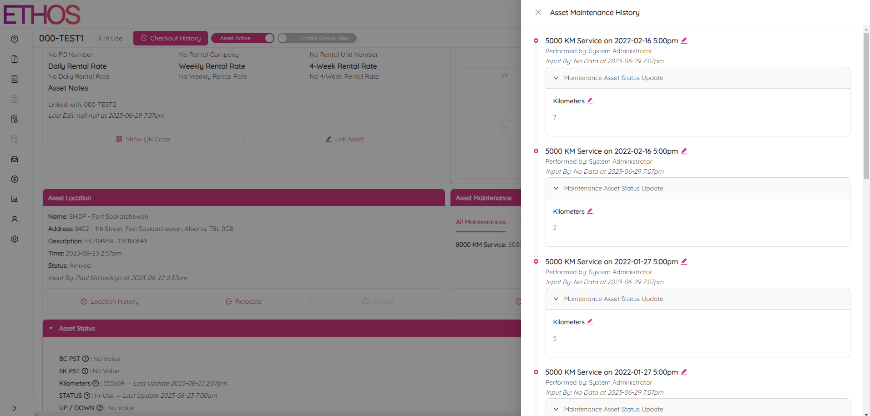Open the dollar sign billing sidebar icon
Screen dimensions: 870x416
click(15, 179)
